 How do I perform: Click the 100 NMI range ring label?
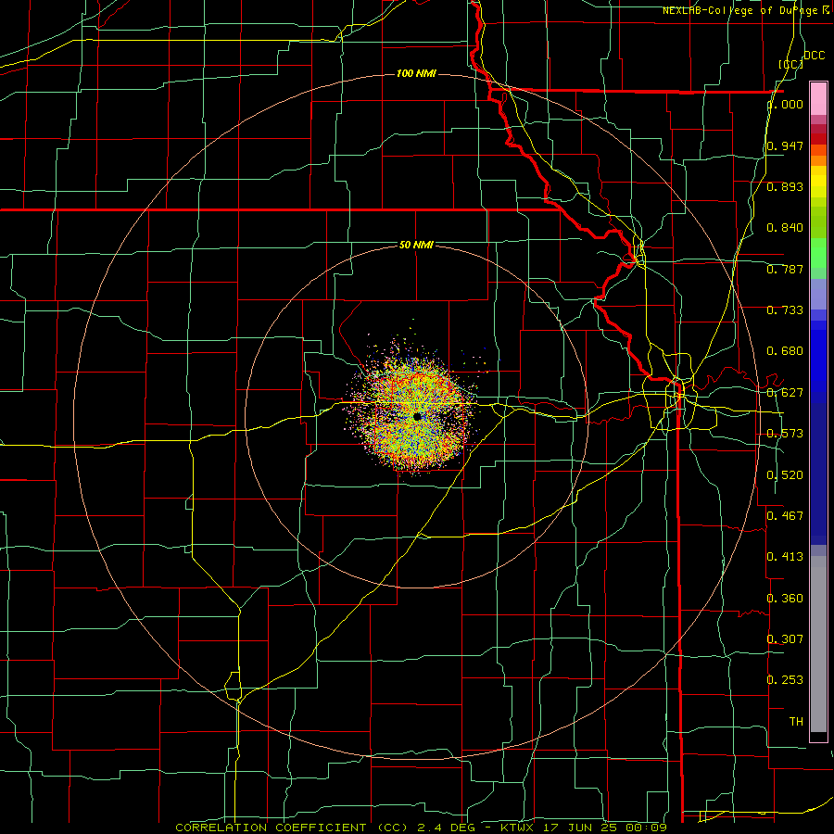(x=416, y=73)
